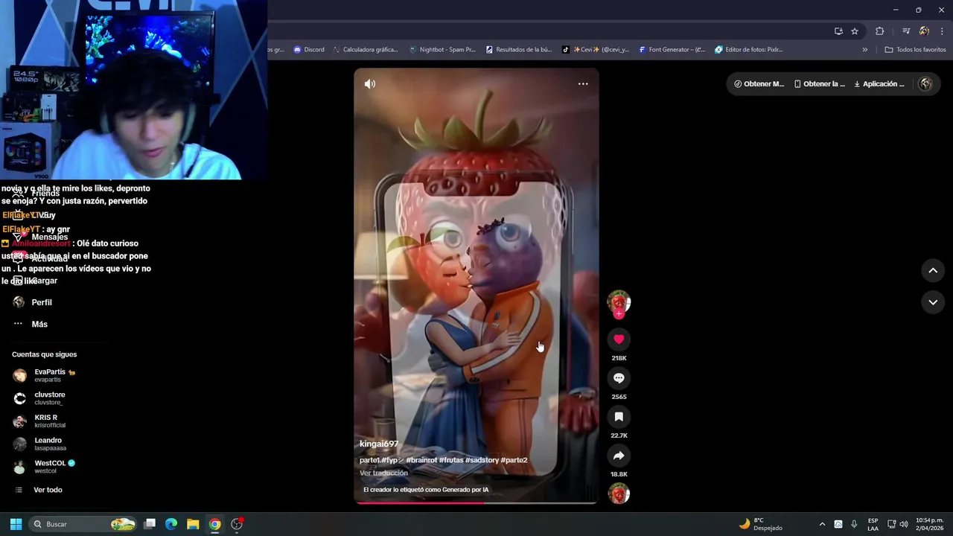Open cluvstore followed account
This screenshot has width=953, height=536.
click(39, 398)
